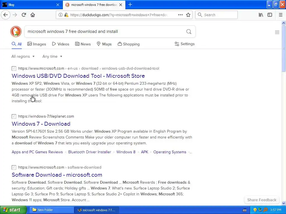Expand the Any time filter
The image size is (286, 214).
coord(52,56)
